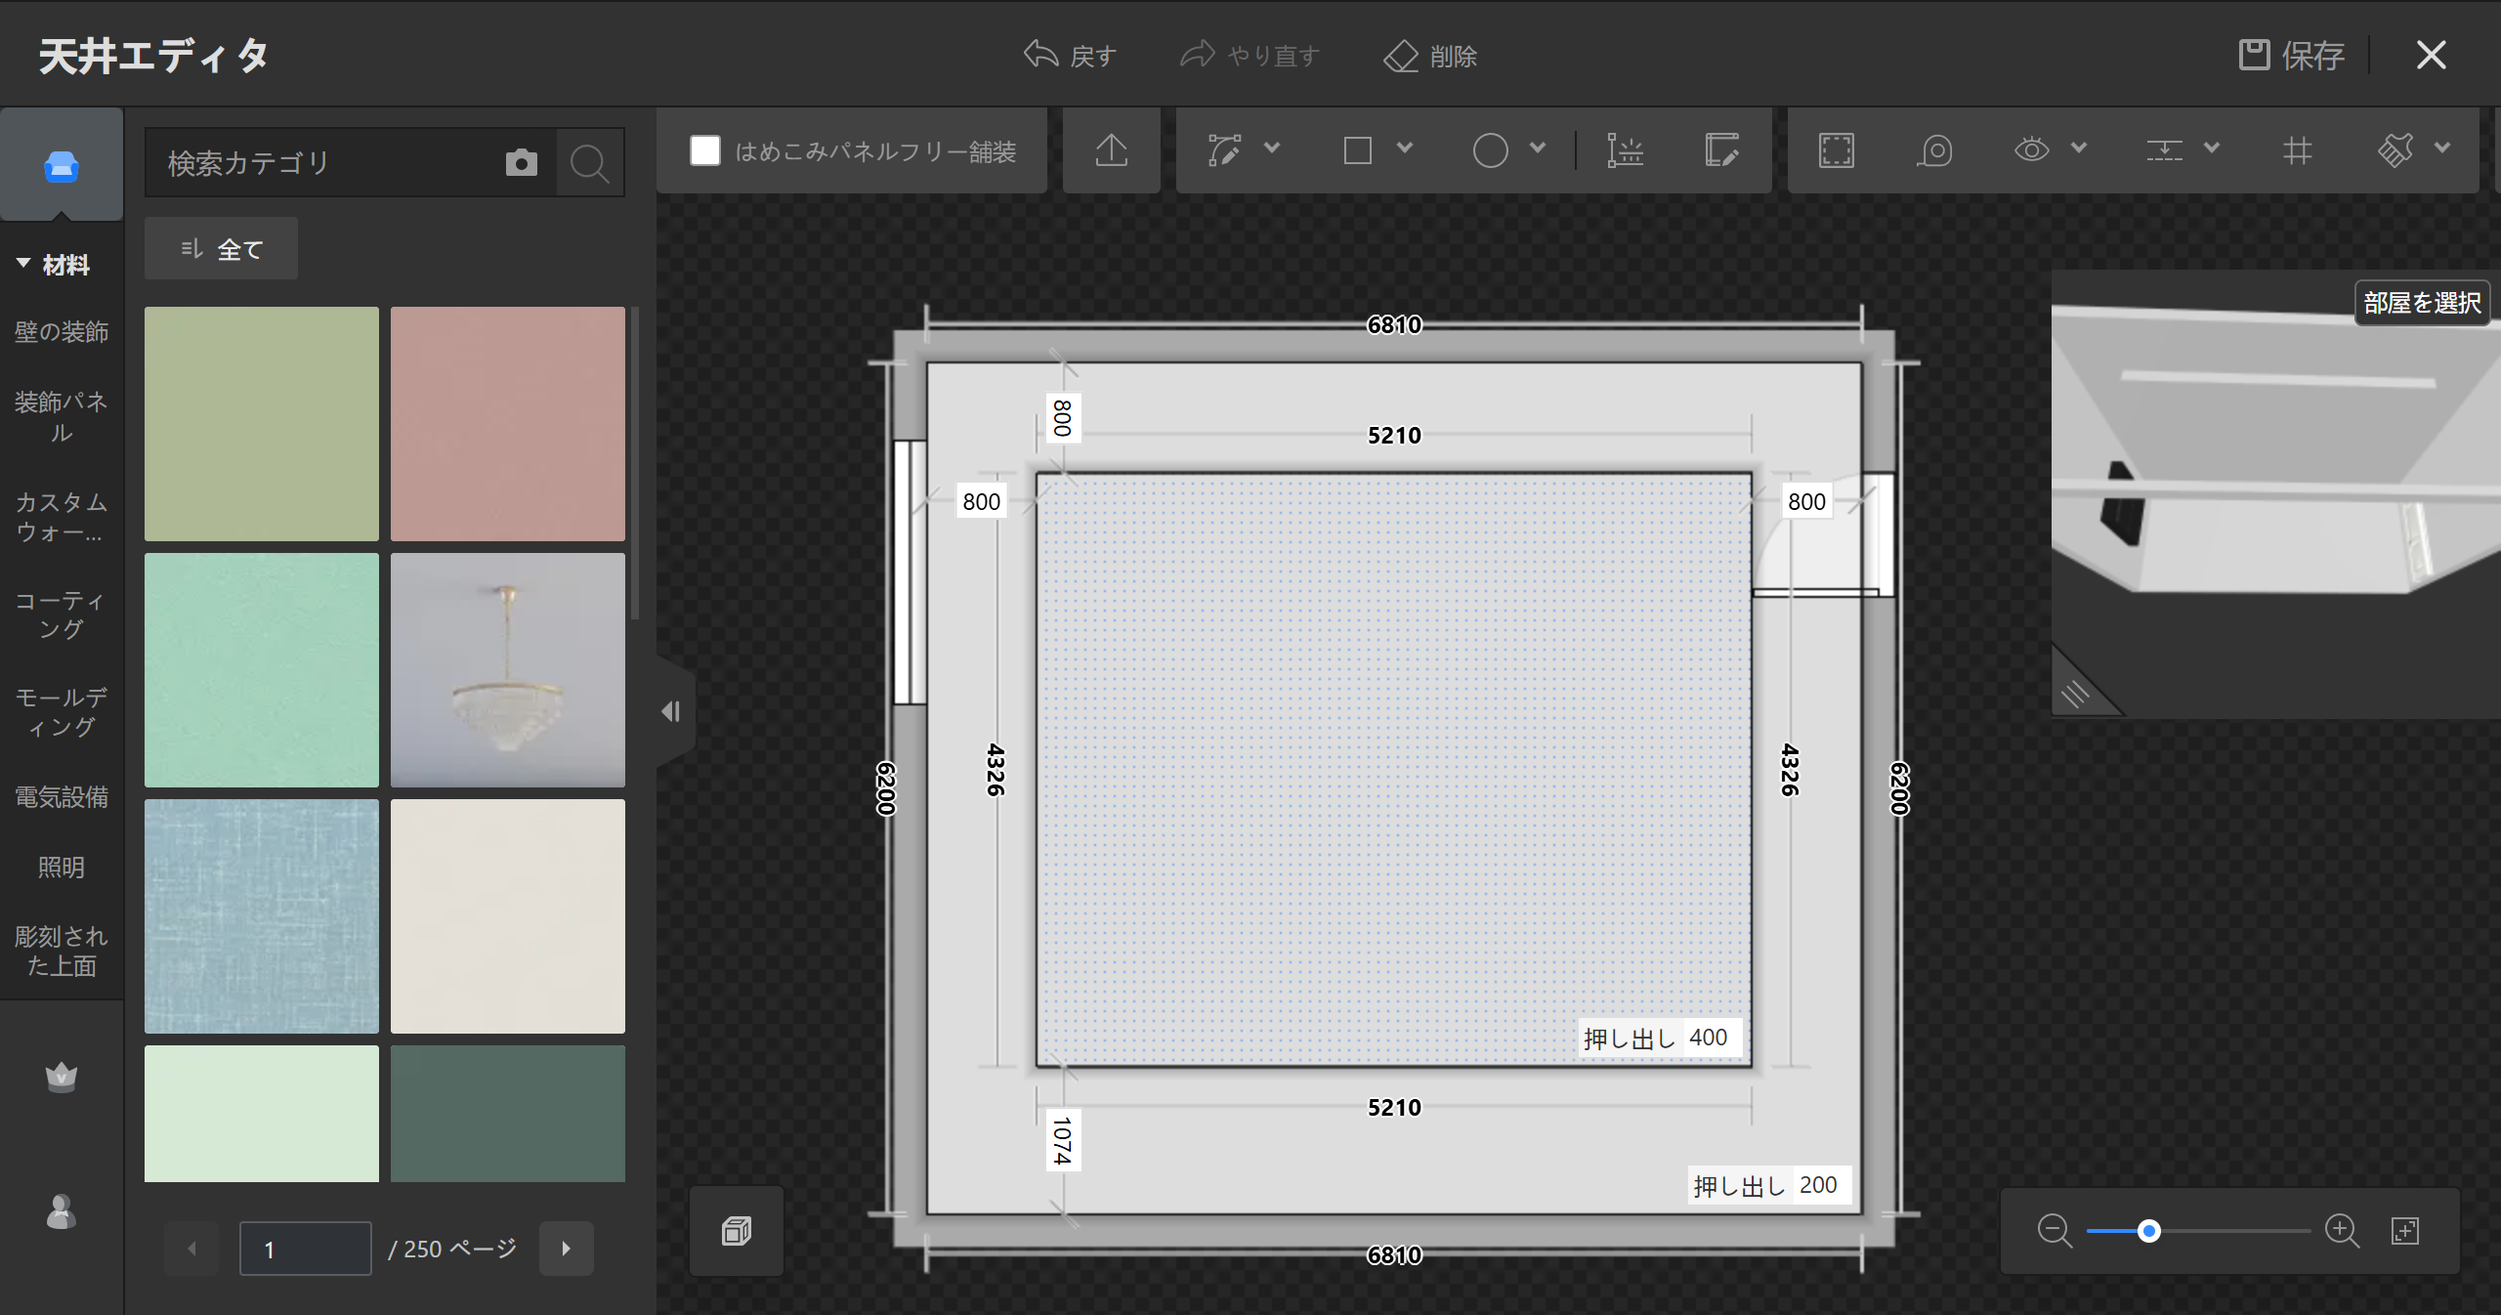
Task: Click the zoom in magnifier icon
Action: click(2343, 1231)
